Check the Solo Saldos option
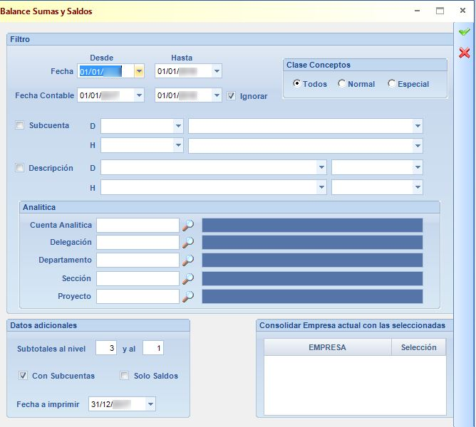Viewport: 476px width, 427px height. click(x=124, y=376)
